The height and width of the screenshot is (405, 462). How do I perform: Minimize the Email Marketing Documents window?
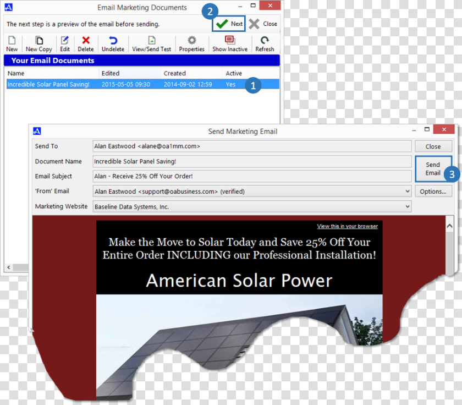(240, 6)
